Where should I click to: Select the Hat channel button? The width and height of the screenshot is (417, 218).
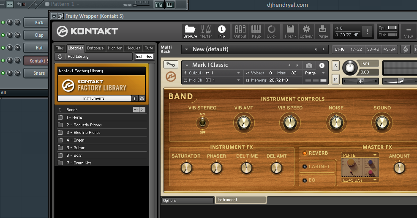[35, 48]
